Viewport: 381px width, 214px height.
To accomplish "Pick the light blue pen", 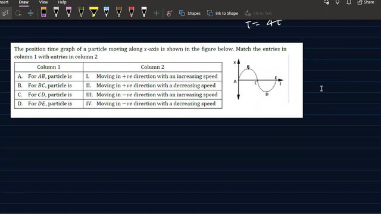I will [x=107, y=12].
